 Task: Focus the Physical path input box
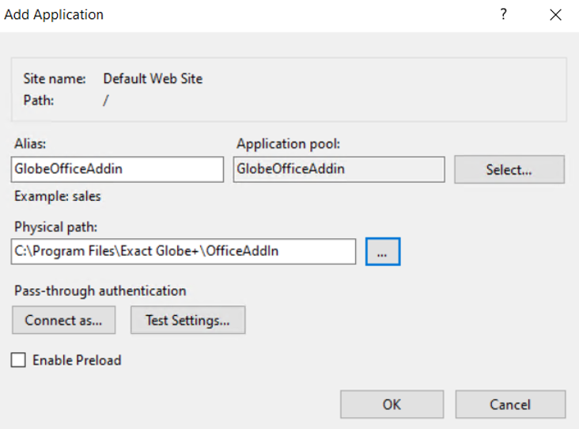184,251
